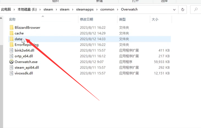Image resolution: width=201 pixels, height=128 pixels.
Task: Click the ErrorReporting folder icon
Action: (11, 45)
